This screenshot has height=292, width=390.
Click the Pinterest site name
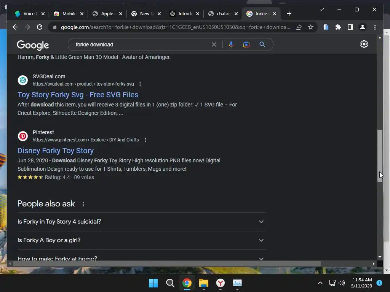43,132
